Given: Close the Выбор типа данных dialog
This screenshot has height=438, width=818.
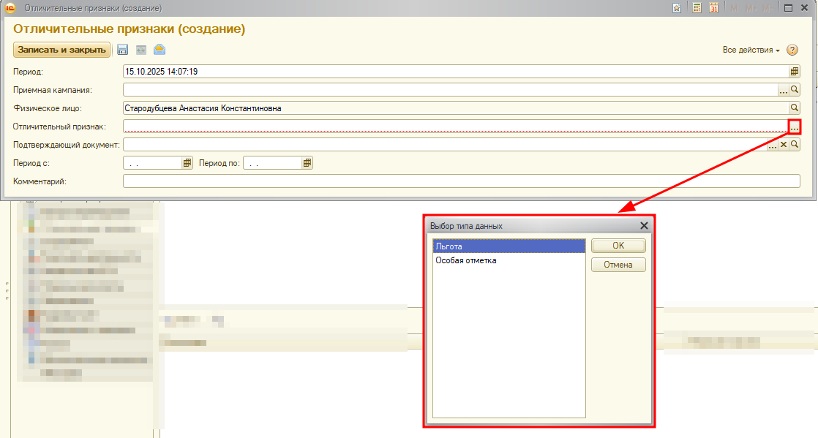Looking at the screenshot, I should pos(644,227).
